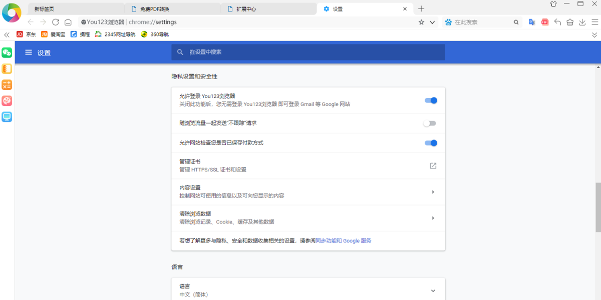The height and width of the screenshot is (300, 601).
Task: Open the notes tool in the sidebar
Action: tap(7, 68)
